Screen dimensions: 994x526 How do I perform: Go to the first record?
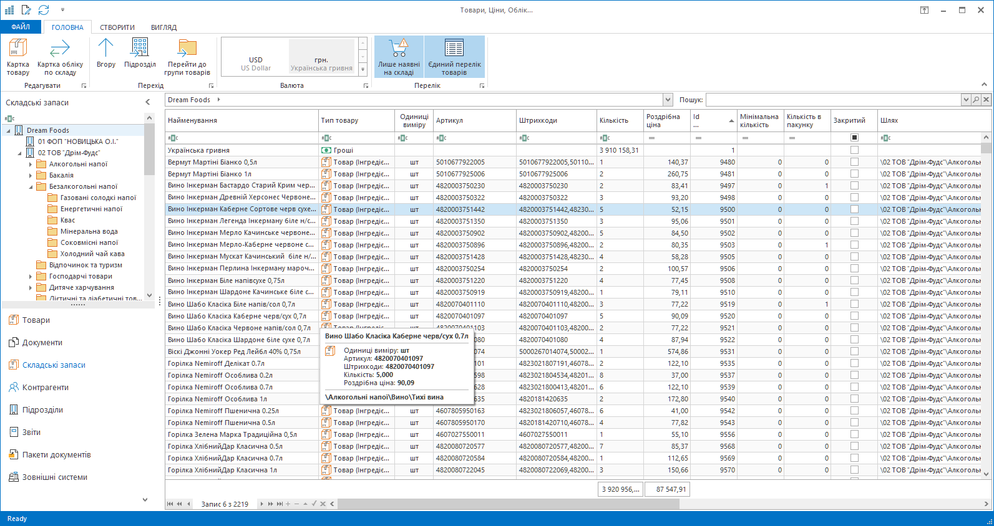[x=170, y=504]
